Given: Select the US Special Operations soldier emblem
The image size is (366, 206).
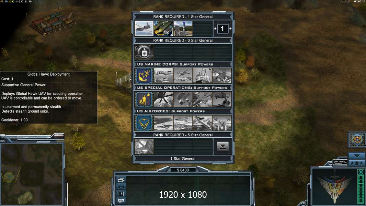Looking at the screenshot, I should click(x=144, y=99).
